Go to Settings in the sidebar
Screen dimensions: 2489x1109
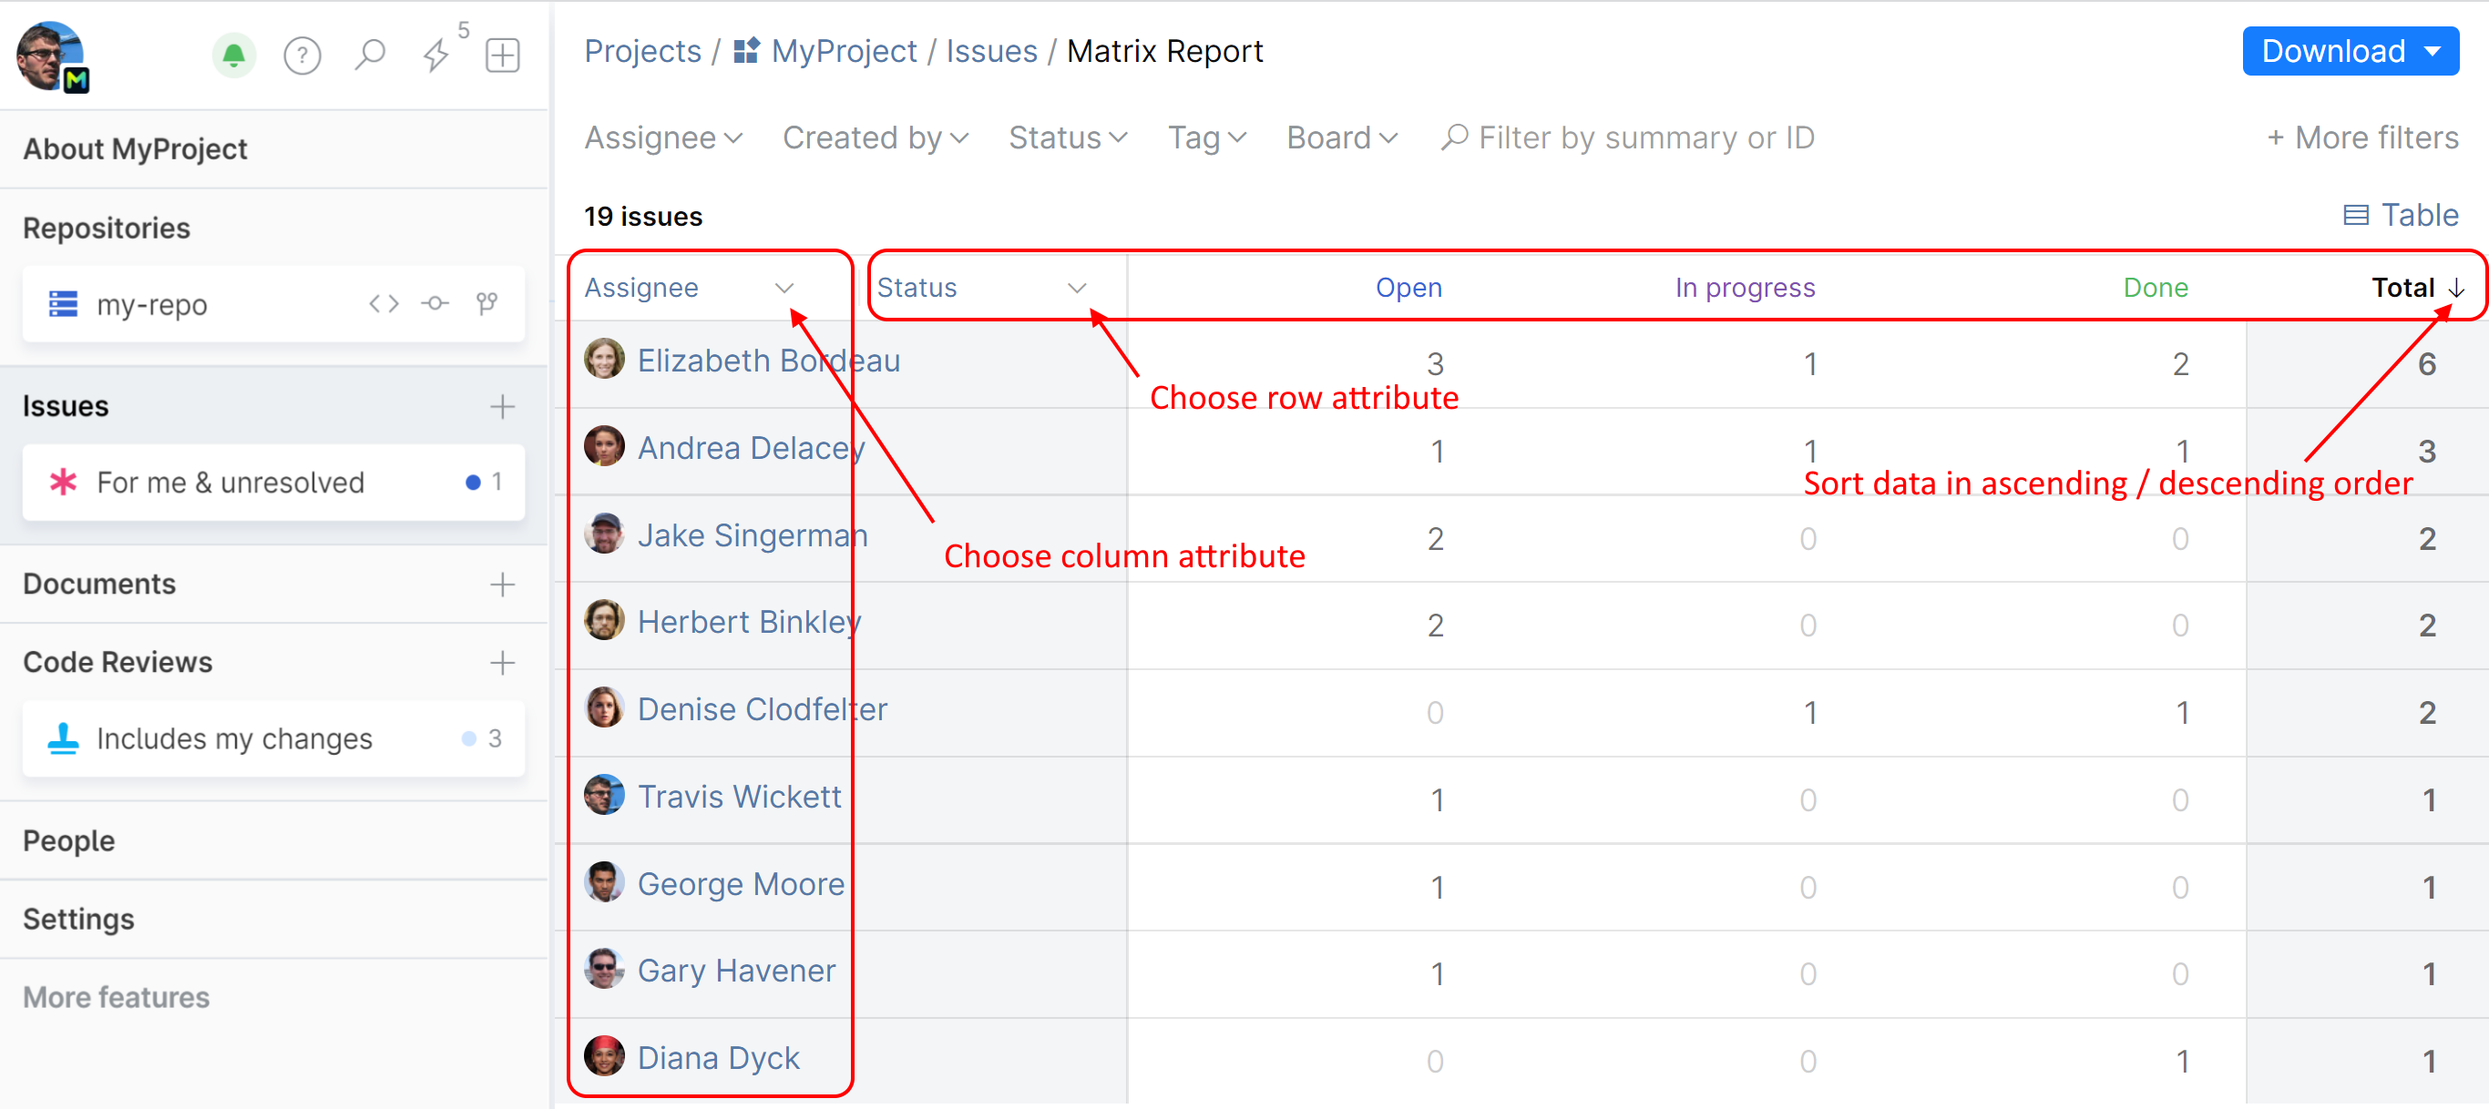79,919
